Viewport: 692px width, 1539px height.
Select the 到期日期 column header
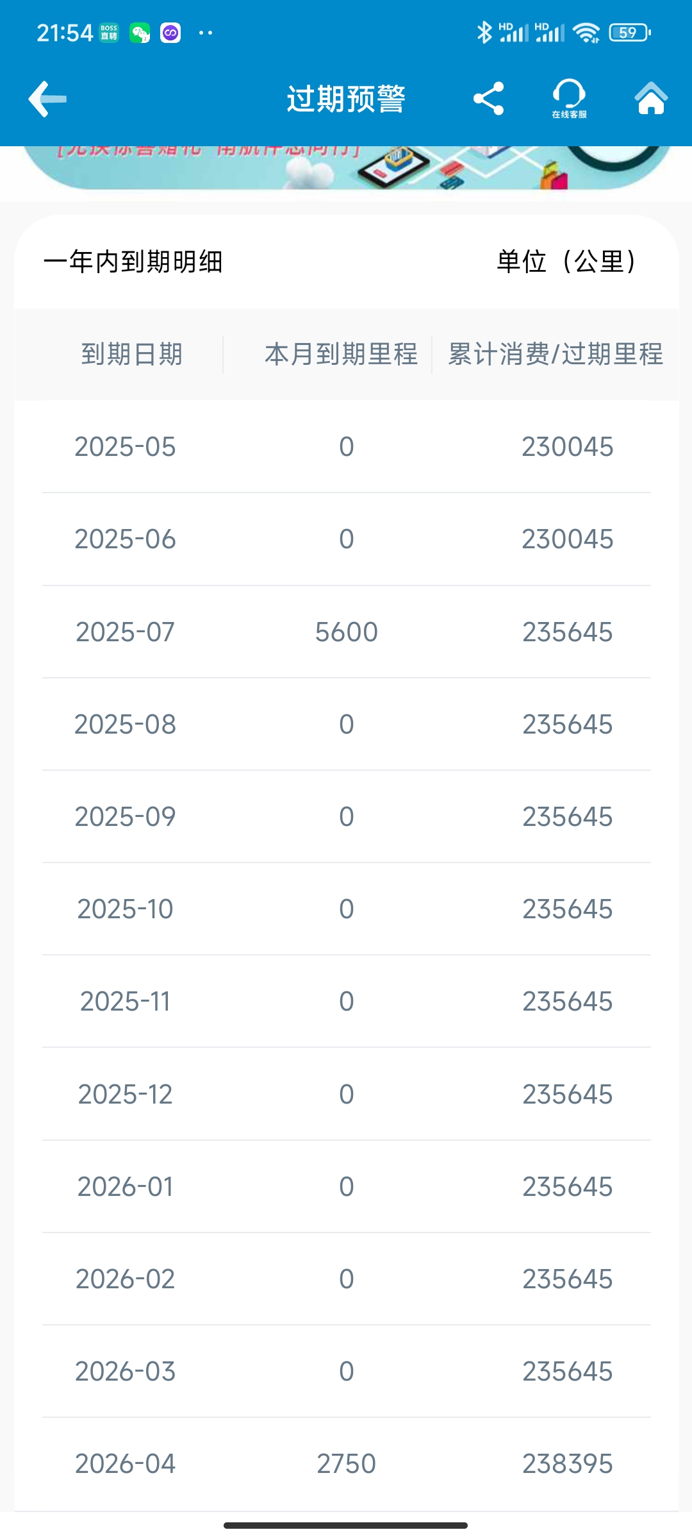[x=132, y=354]
